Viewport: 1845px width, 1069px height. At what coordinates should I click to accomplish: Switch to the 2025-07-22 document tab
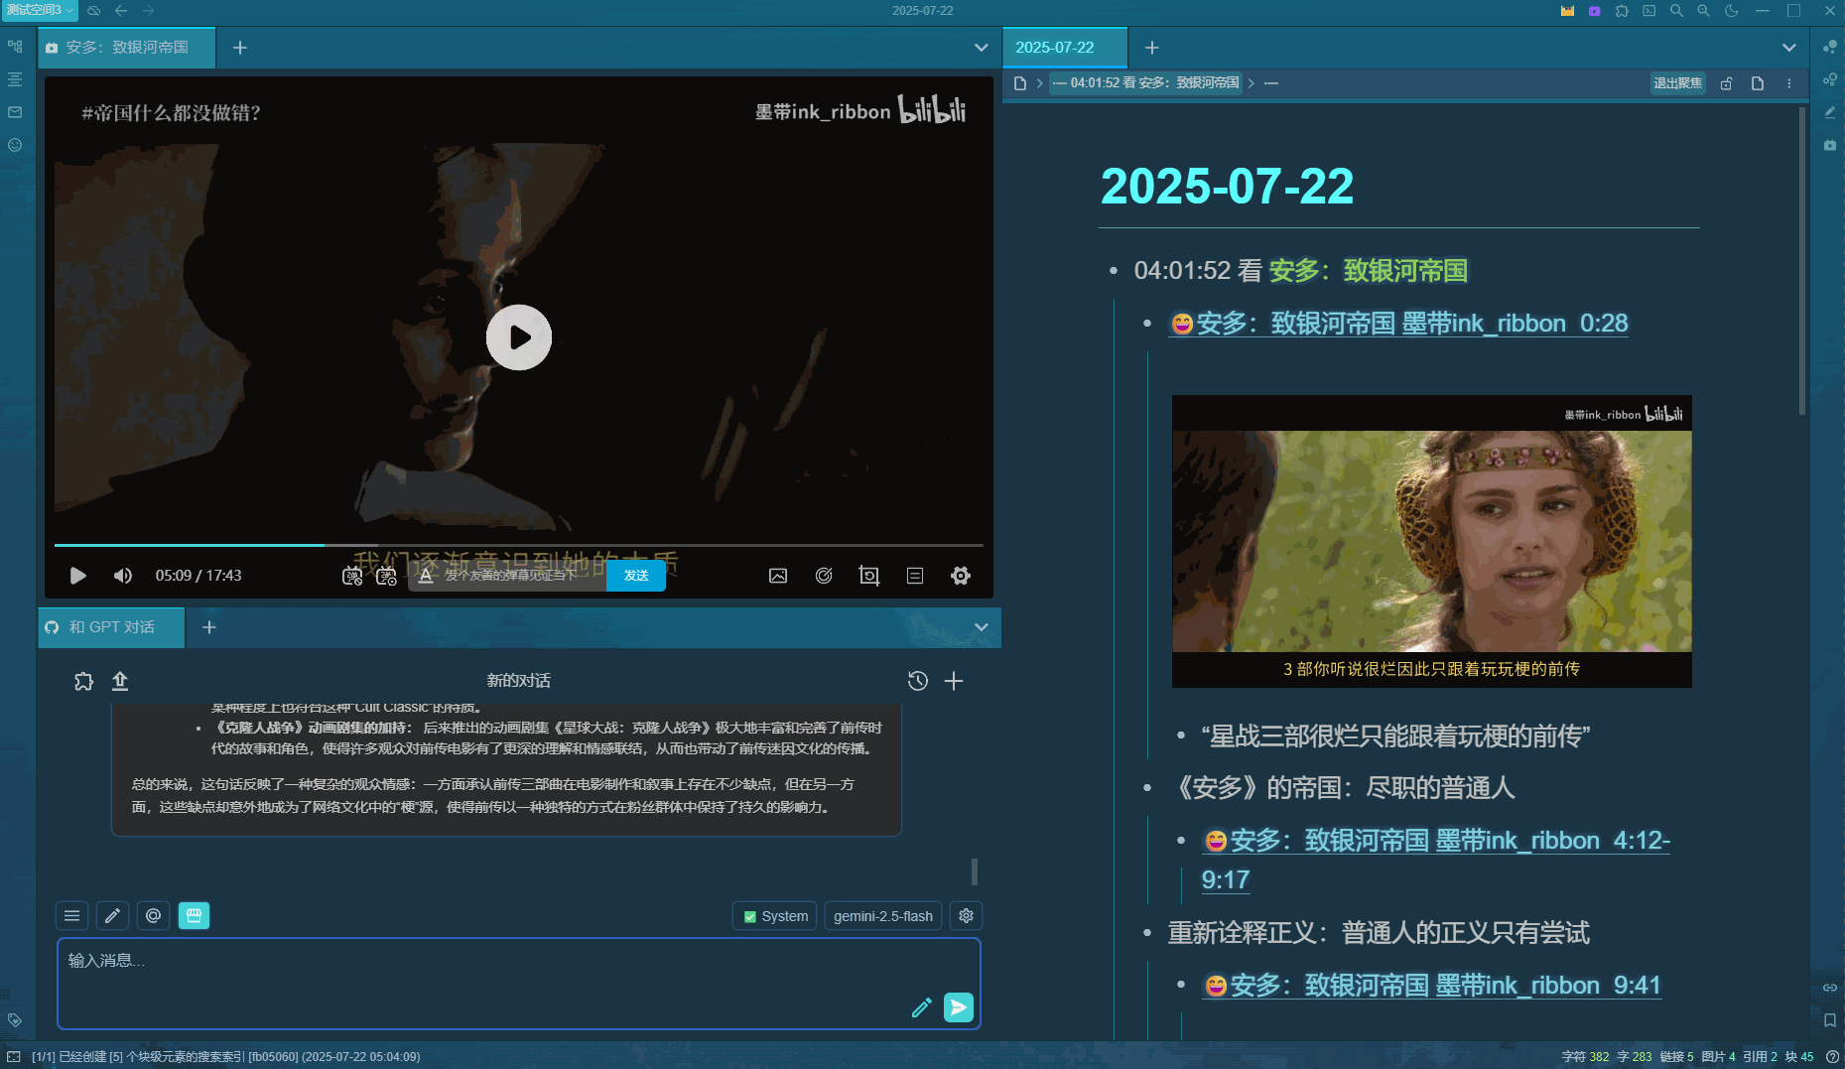[1065, 48]
